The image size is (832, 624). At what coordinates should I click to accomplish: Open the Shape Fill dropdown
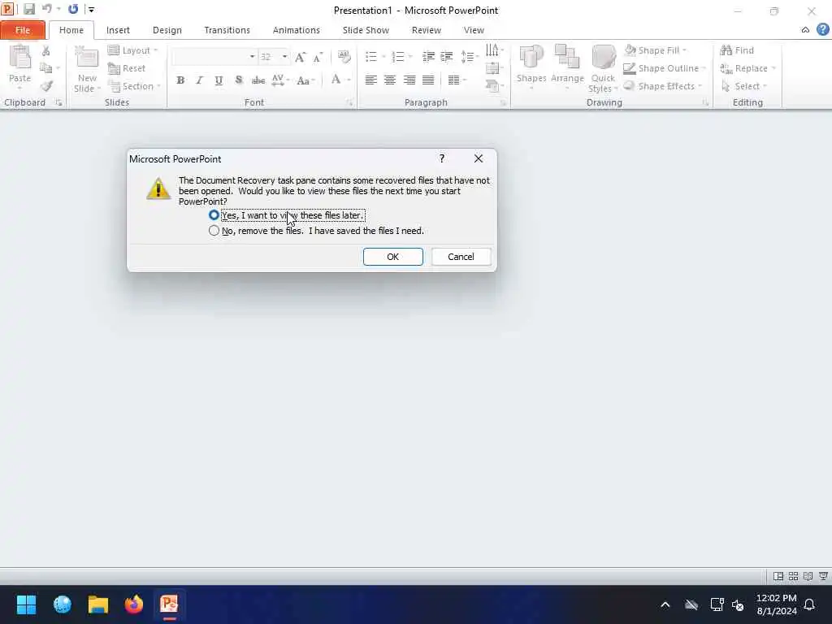[x=656, y=50]
